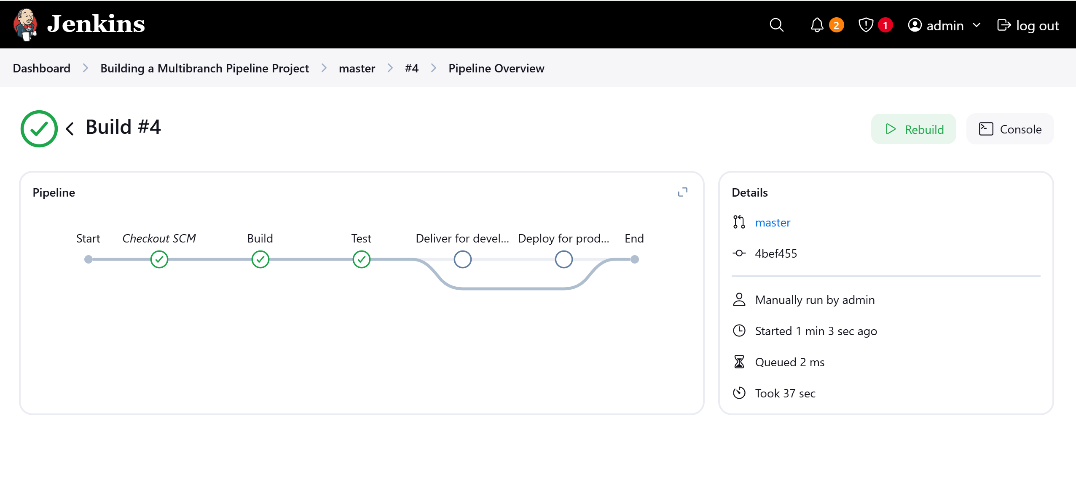Click the Queued 2 ms text

pos(790,362)
